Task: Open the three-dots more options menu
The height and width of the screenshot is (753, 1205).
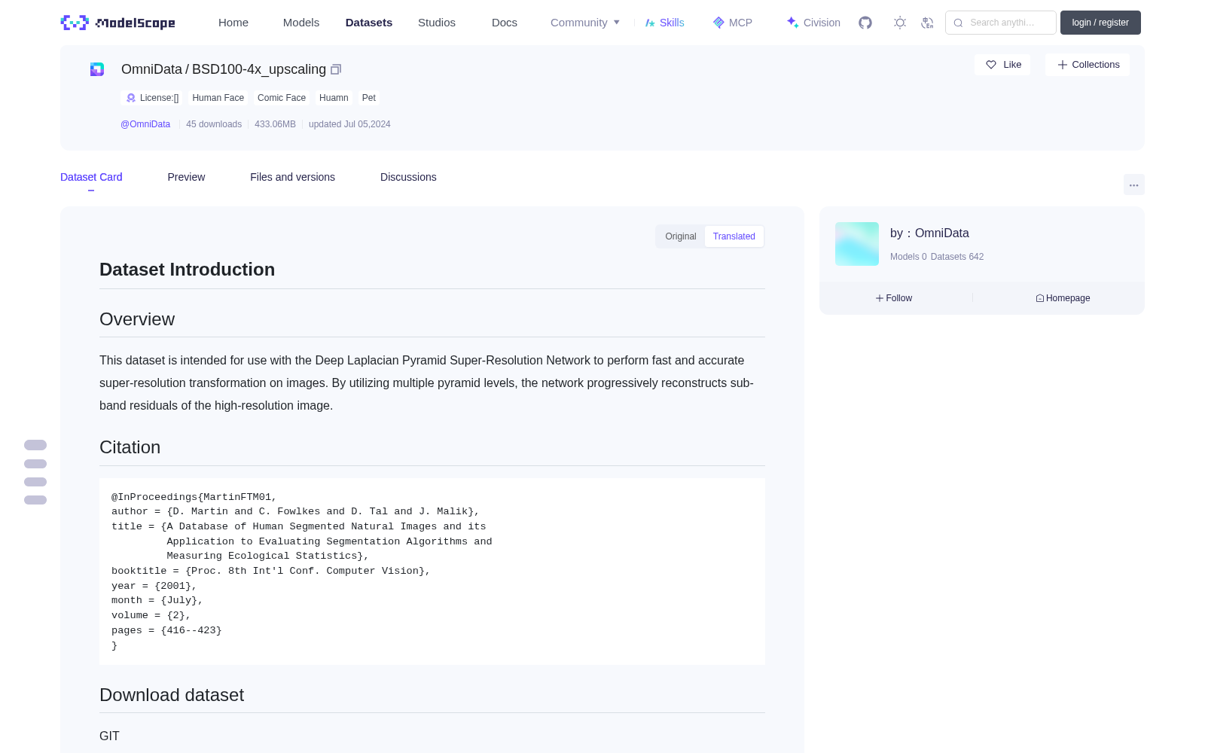Action: point(1134,184)
